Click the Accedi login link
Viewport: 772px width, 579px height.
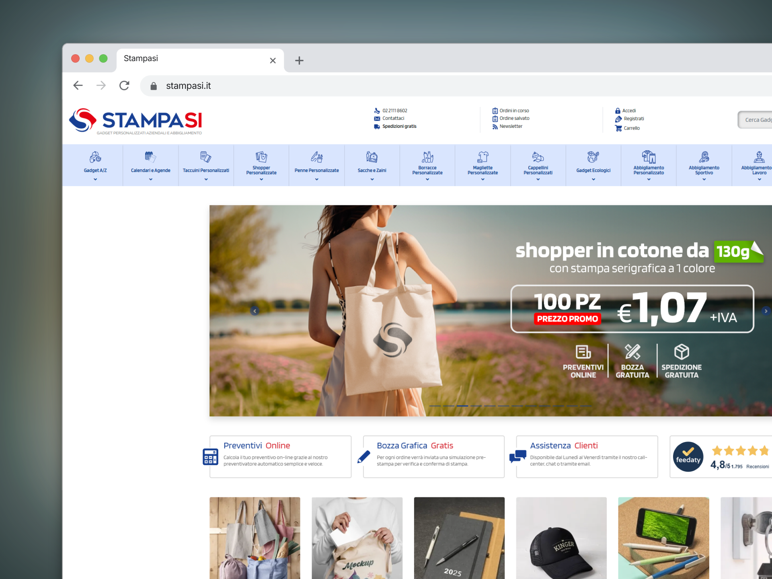pos(629,111)
